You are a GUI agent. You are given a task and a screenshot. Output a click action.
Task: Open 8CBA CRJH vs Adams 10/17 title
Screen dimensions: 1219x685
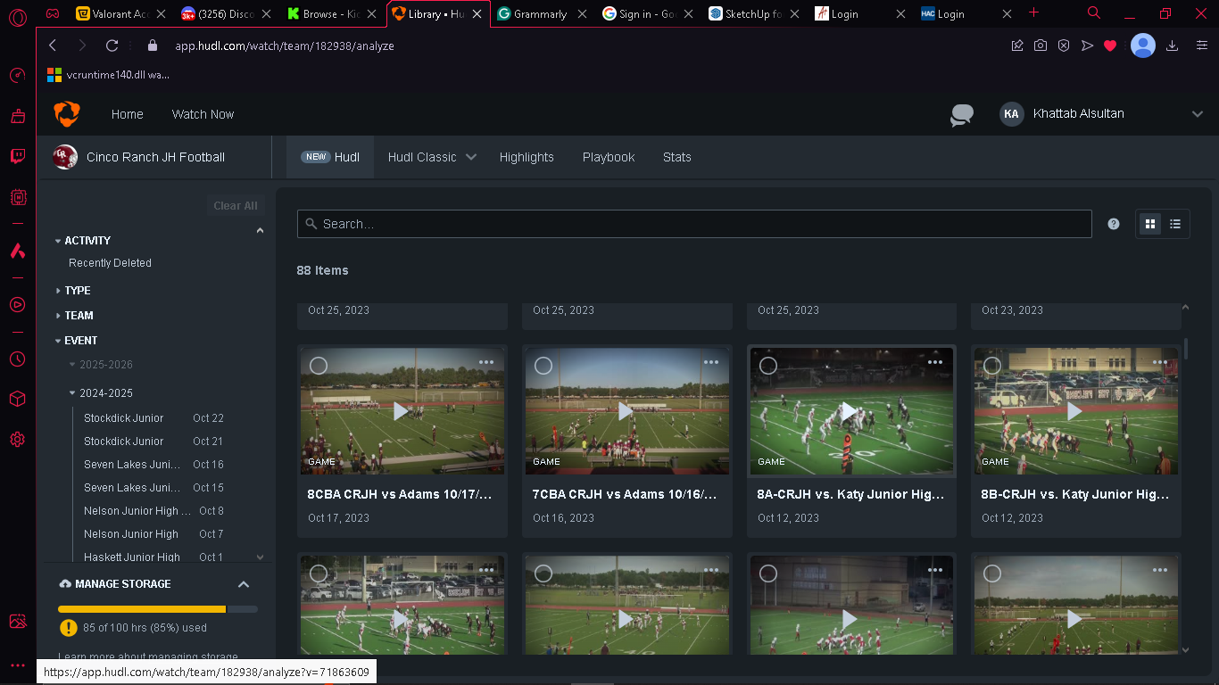[400, 494]
